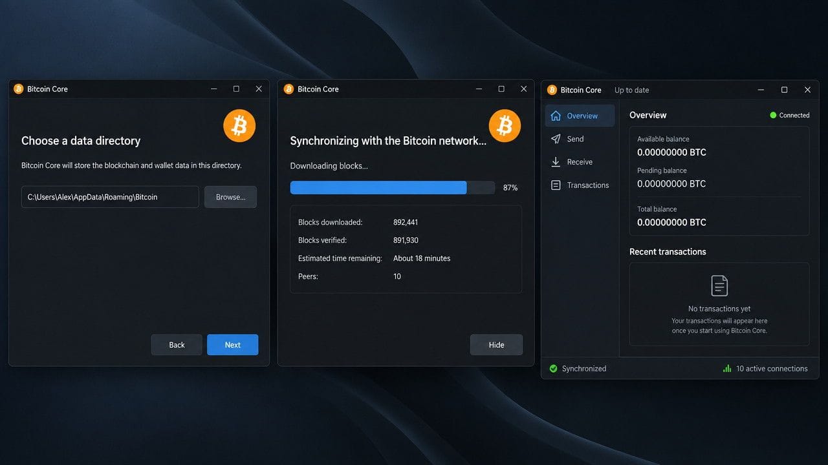
Task: Click the Browse... button
Action: [x=231, y=197]
